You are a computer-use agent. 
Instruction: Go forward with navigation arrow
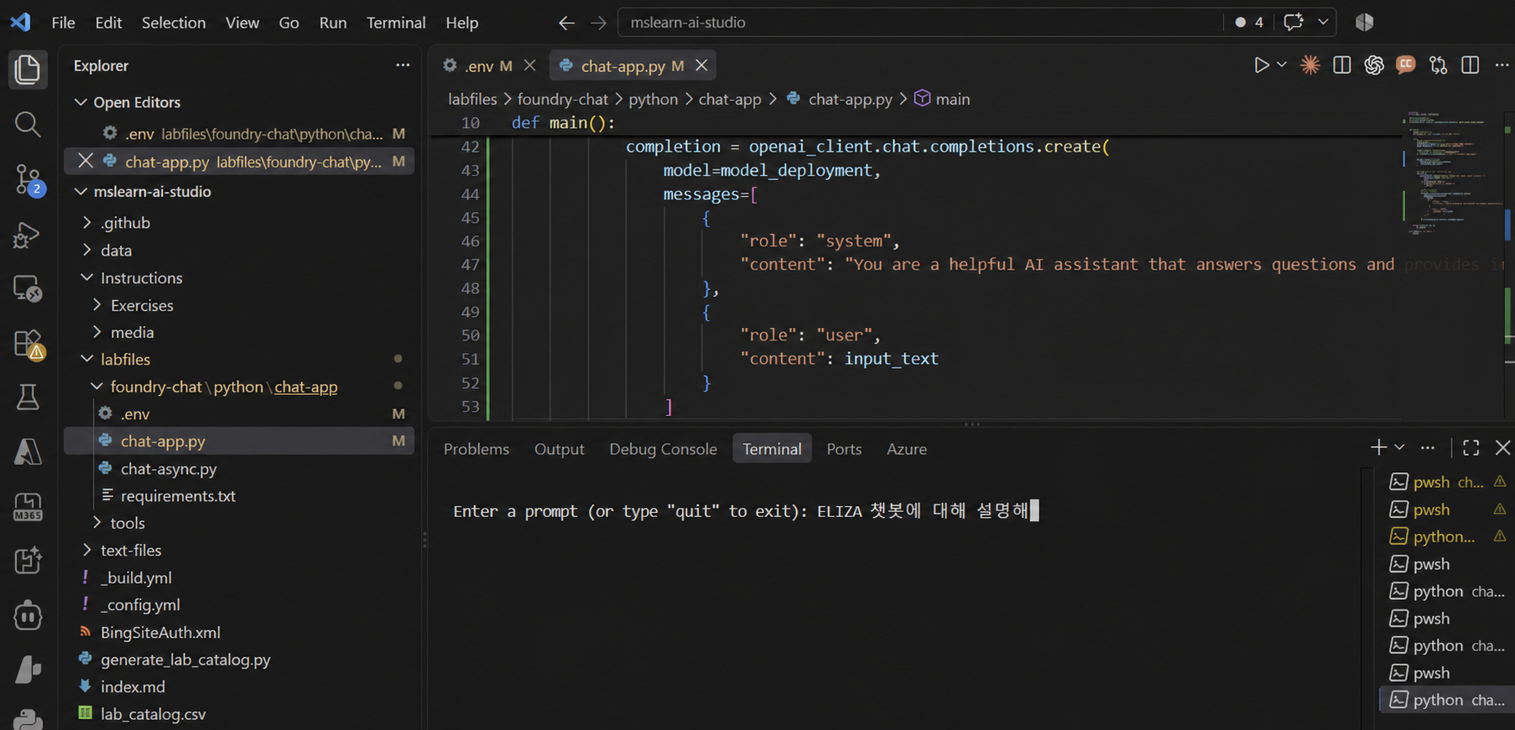pos(598,23)
